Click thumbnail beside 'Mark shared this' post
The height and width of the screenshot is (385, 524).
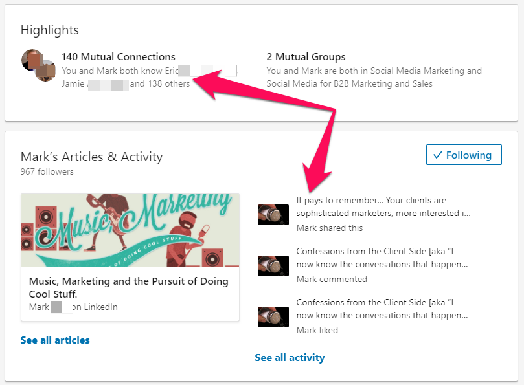click(x=273, y=215)
